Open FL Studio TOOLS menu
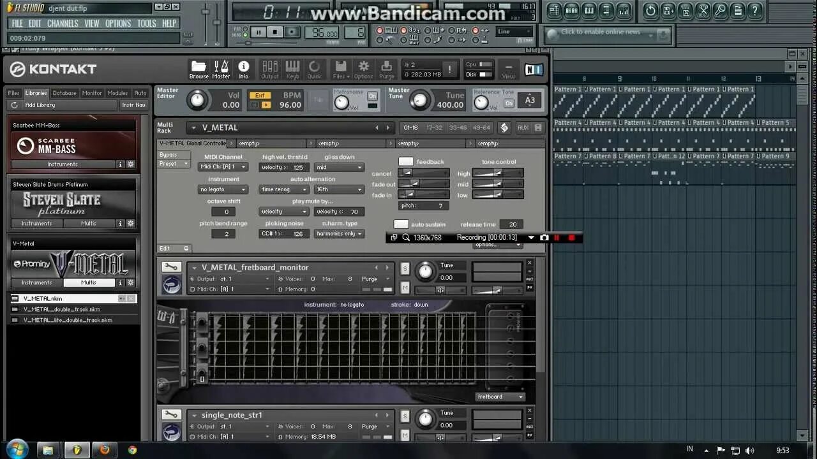The image size is (817, 459). point(147,24)
